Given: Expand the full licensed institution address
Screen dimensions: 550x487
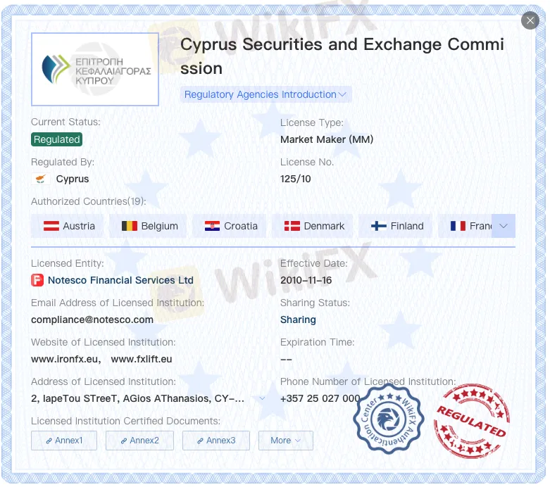Looking at the screenshot, I should coord(263,398).
